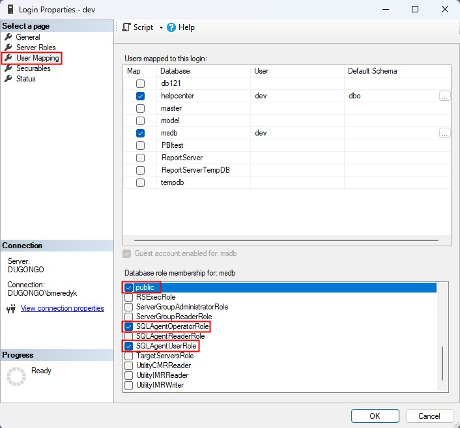
Task: Check the ServerGroupReaderRole checkbox
Action: [x=128, y=317]
